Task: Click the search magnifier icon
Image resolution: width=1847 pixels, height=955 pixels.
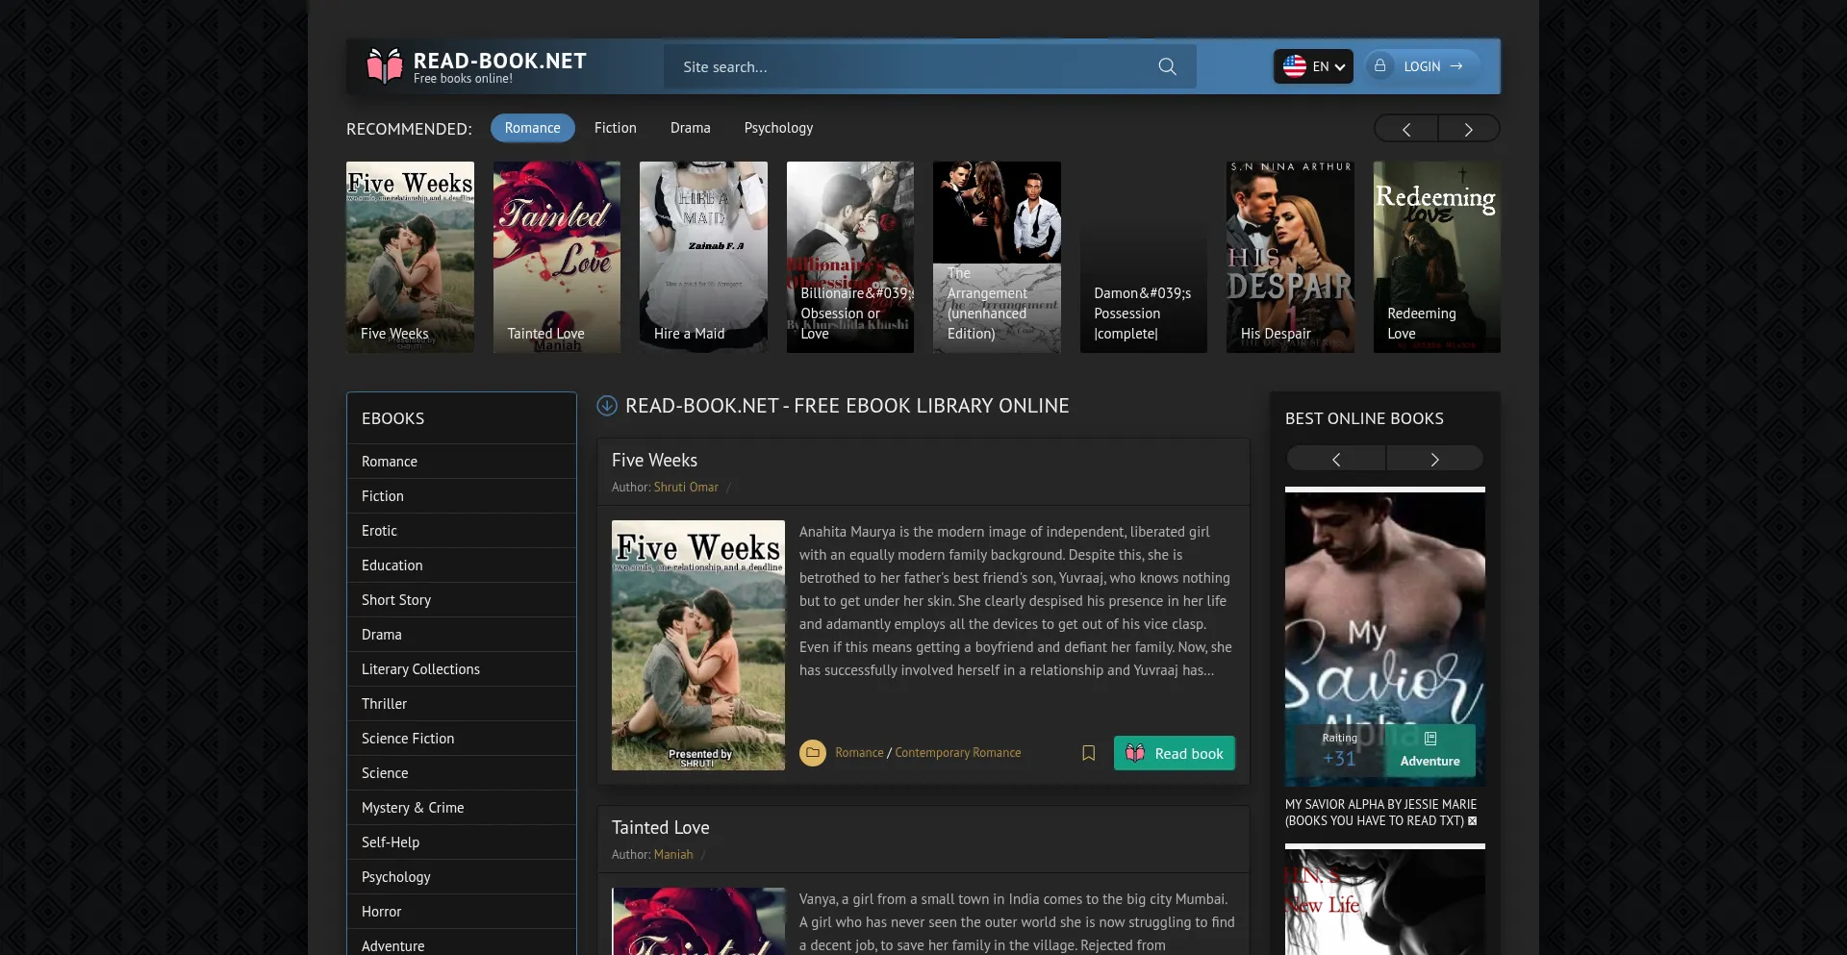Action: pyautogui.click(x=1167, y=66)
